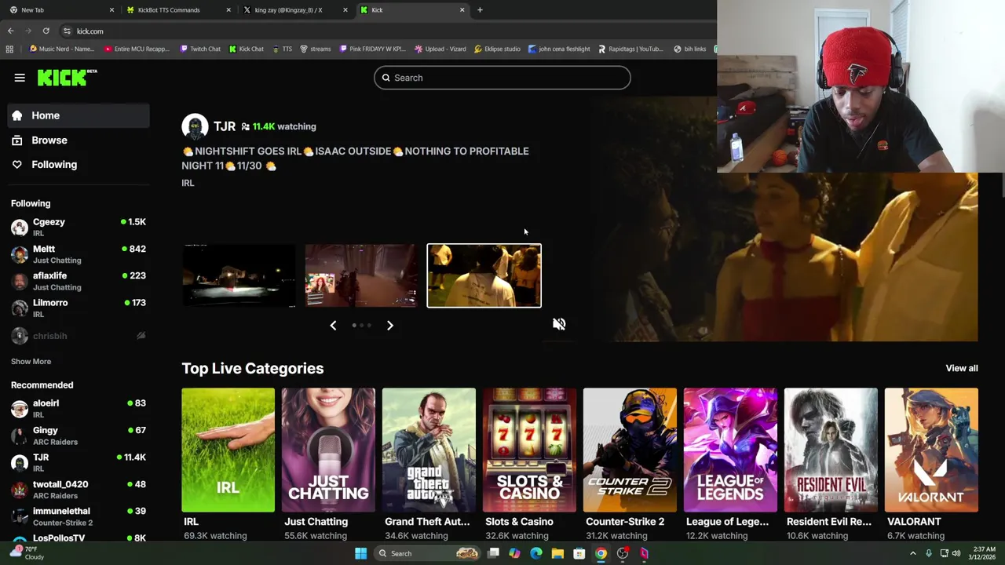Screen dimensions: 1005x565
Task: Open Windows Start menu
Action: tap(360, 553)
